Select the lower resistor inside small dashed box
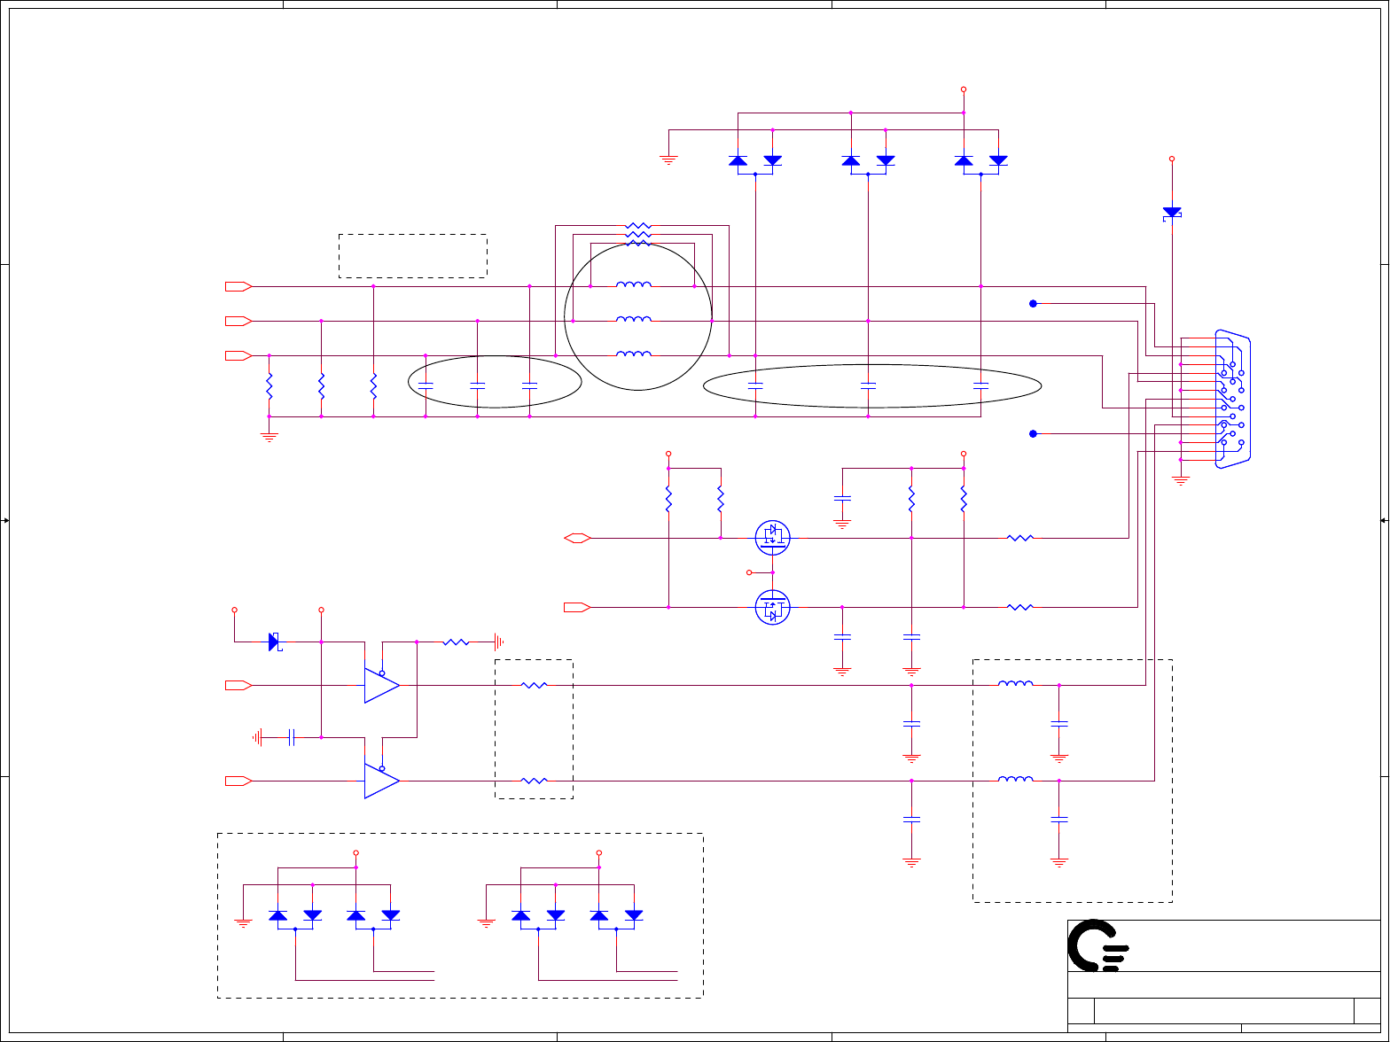Viewport: 1390px width, 1042px height. 534,781
